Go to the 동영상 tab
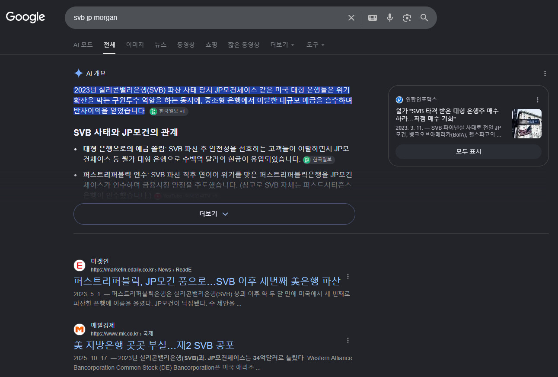The image size is (558, 377). coord(186,45)
